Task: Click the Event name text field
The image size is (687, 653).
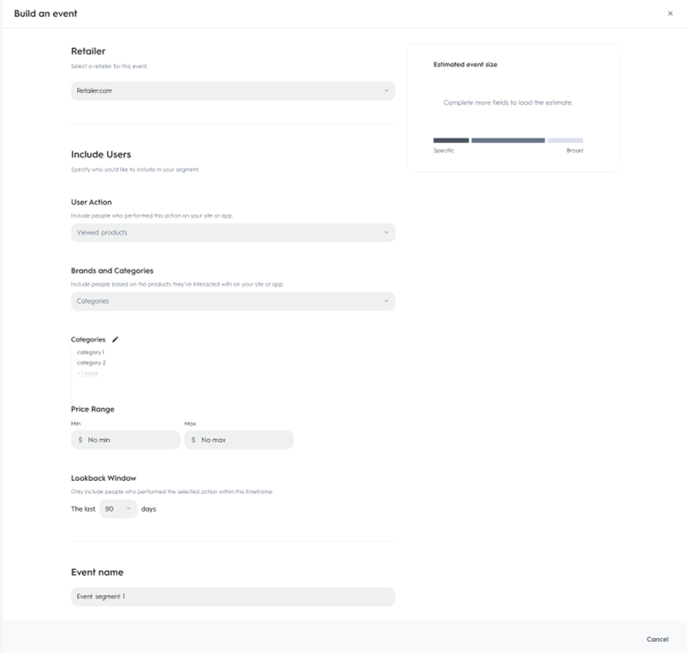Action: [x=233, y=597]
